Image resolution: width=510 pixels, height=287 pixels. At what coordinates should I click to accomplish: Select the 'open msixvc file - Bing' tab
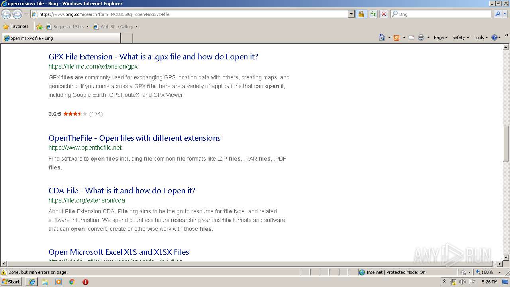click(61, 38)
